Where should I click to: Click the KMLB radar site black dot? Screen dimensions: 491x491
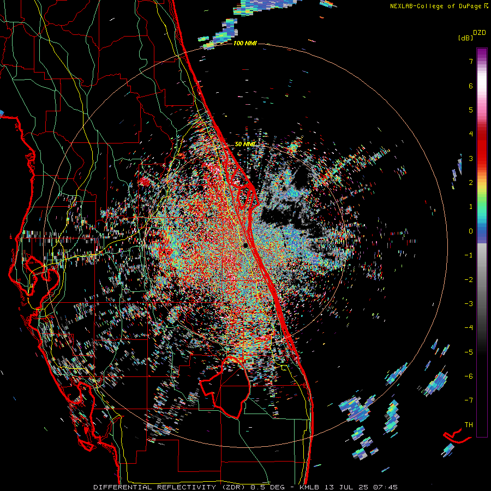coord(245,245)
